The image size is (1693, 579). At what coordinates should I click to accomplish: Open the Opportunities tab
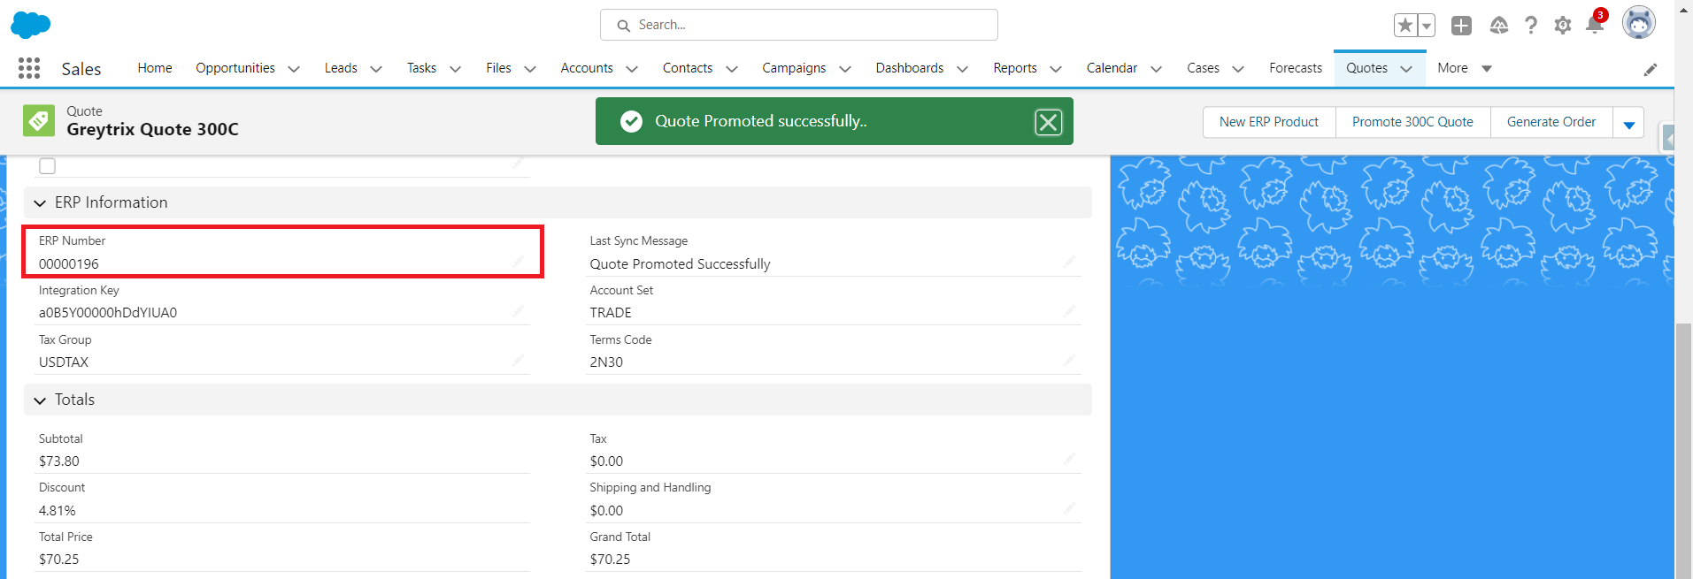pos(235,68)
